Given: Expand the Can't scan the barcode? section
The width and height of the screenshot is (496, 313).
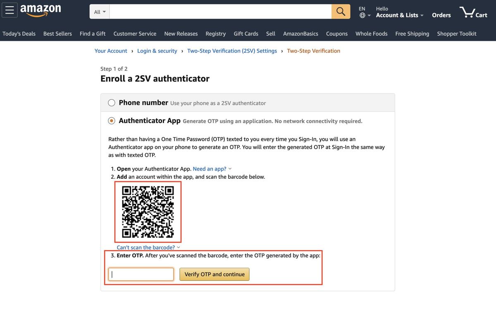Looking at the screenshot, I should [x=145, y=247].
